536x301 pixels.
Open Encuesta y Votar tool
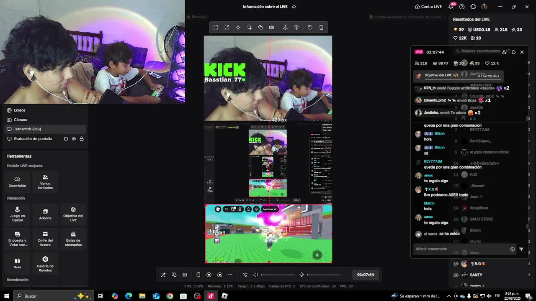click(x=17, y=239)
